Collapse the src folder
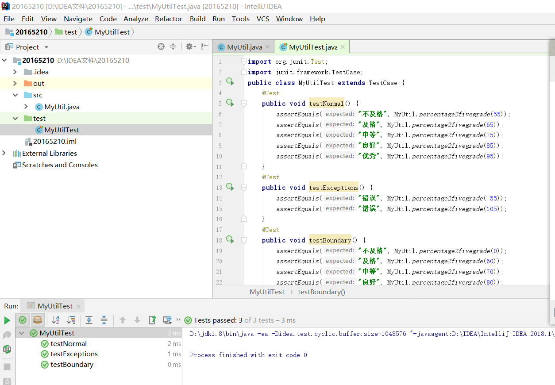Image resolution: width=555 pixels, height=385 pixels. coord(15,95)
